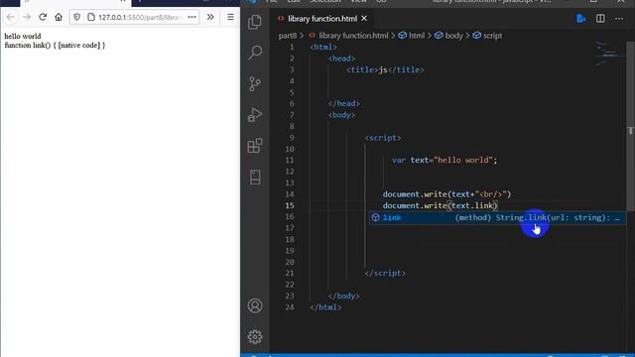Open the Extensions view

(x=255, y=146)
